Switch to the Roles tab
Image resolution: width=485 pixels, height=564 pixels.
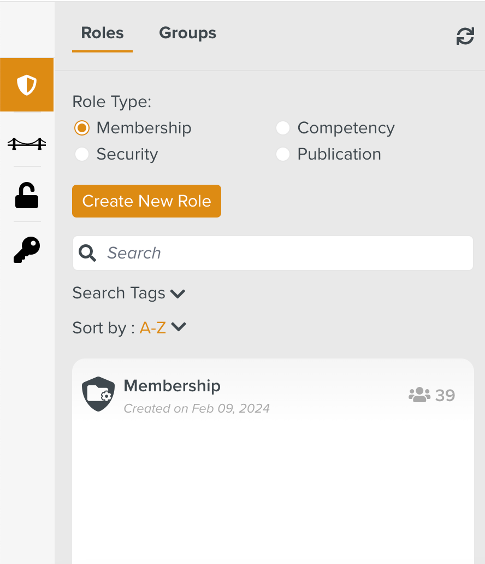[102, 33]
